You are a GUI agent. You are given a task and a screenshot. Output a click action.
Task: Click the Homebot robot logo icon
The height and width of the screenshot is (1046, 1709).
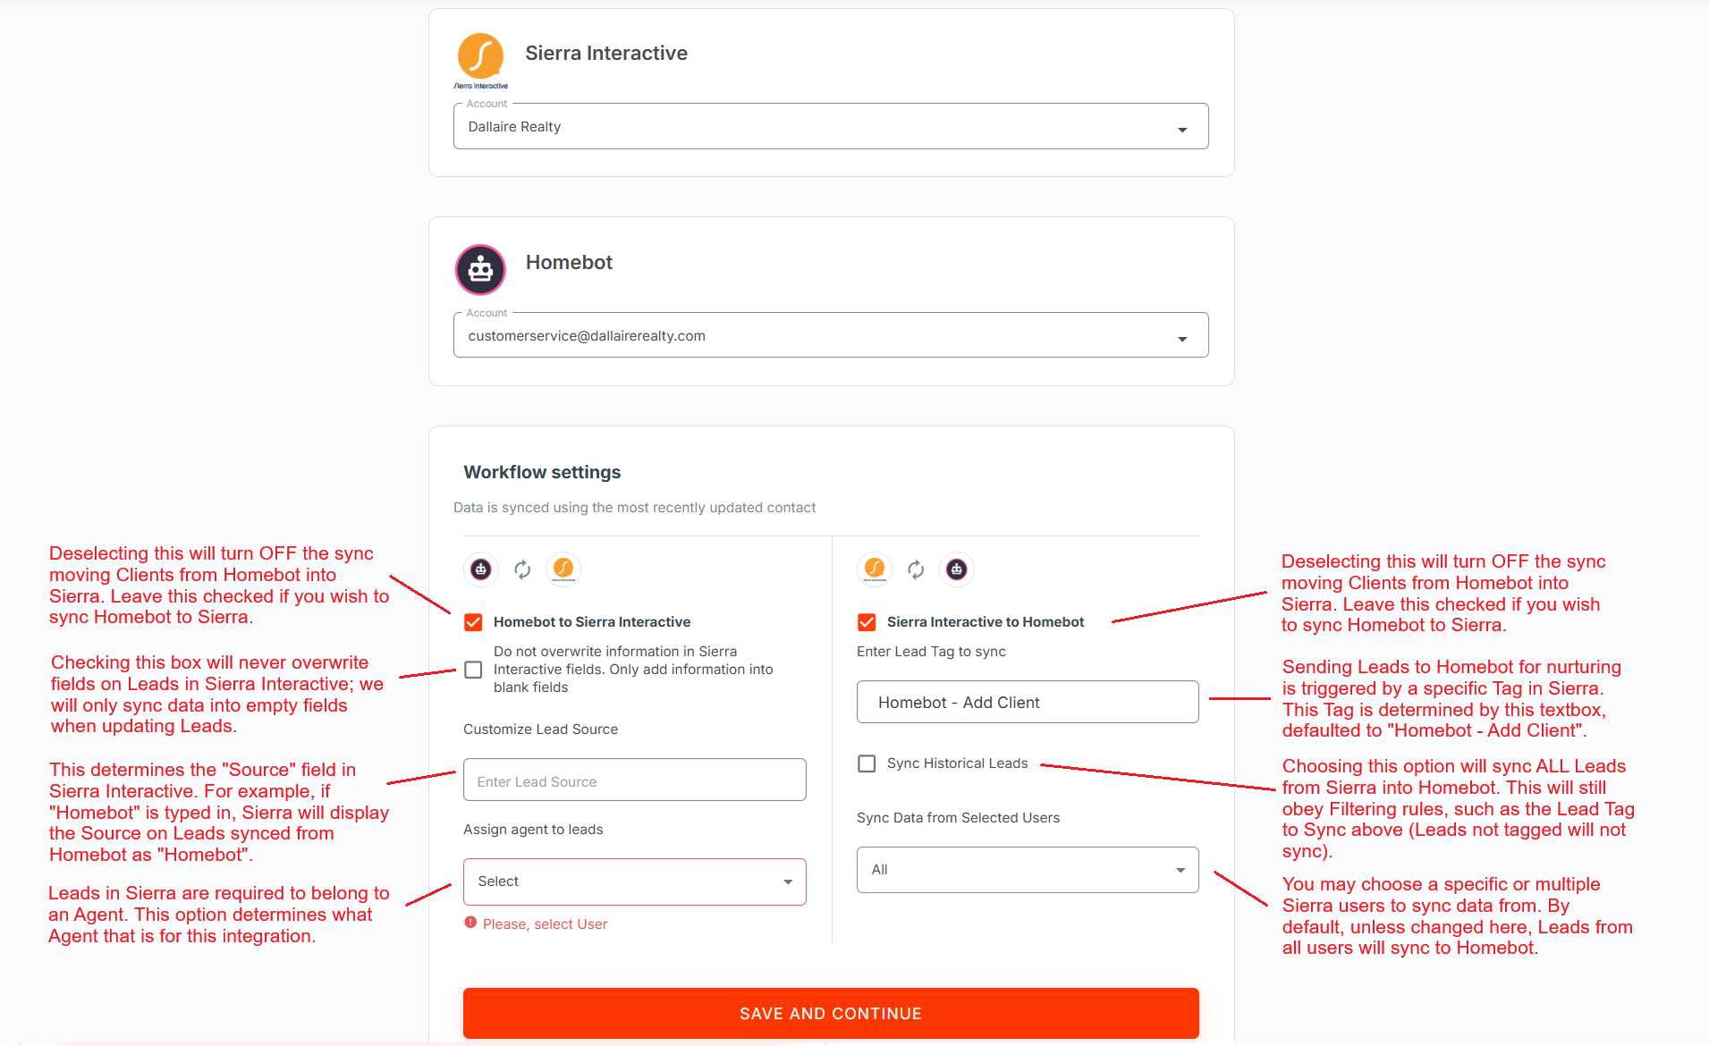(481, 269)
